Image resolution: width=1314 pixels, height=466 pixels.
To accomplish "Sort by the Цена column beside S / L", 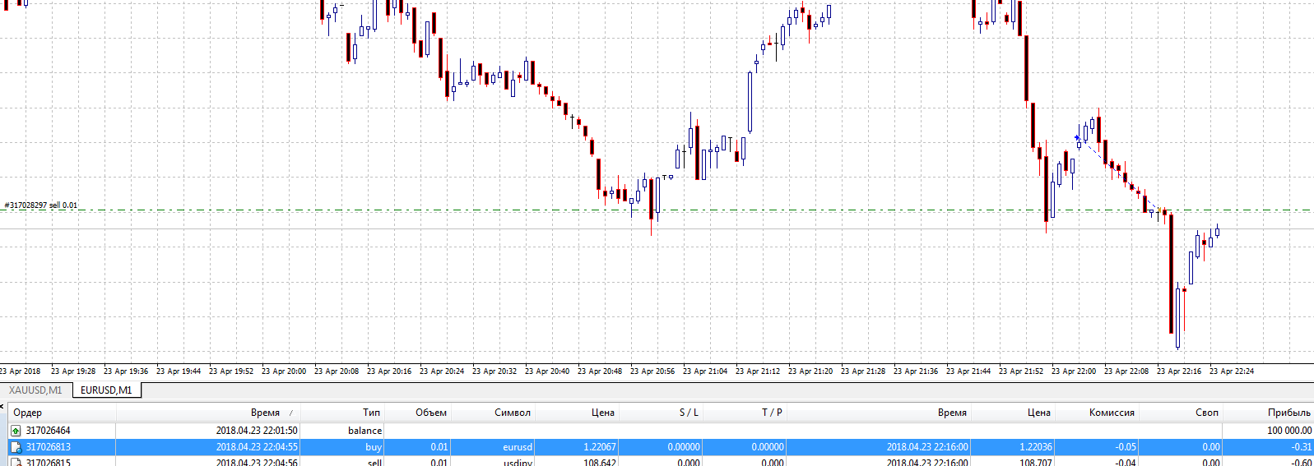I will coord(603,413).
